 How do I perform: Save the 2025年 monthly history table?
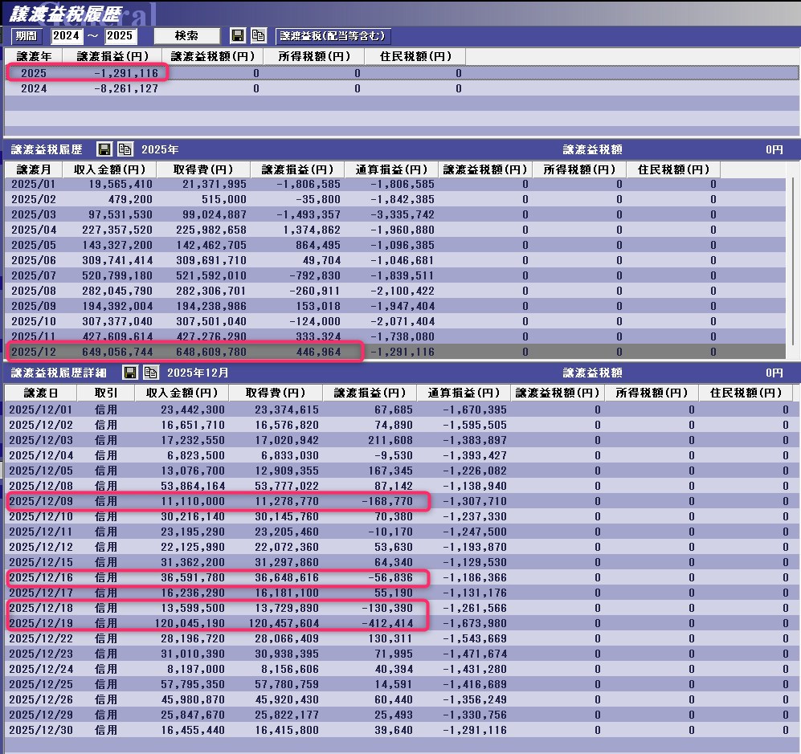(x=104, y=149)
